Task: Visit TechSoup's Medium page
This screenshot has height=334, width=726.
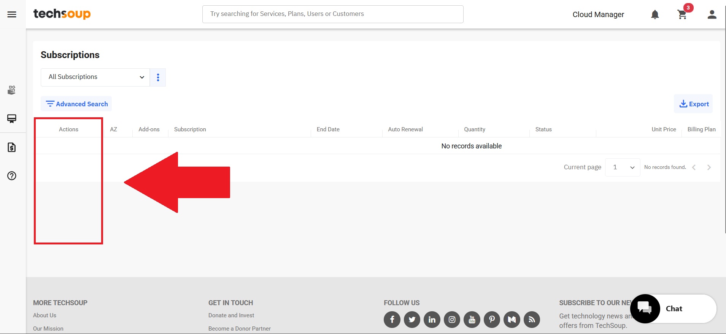Action: pos(512,320)
